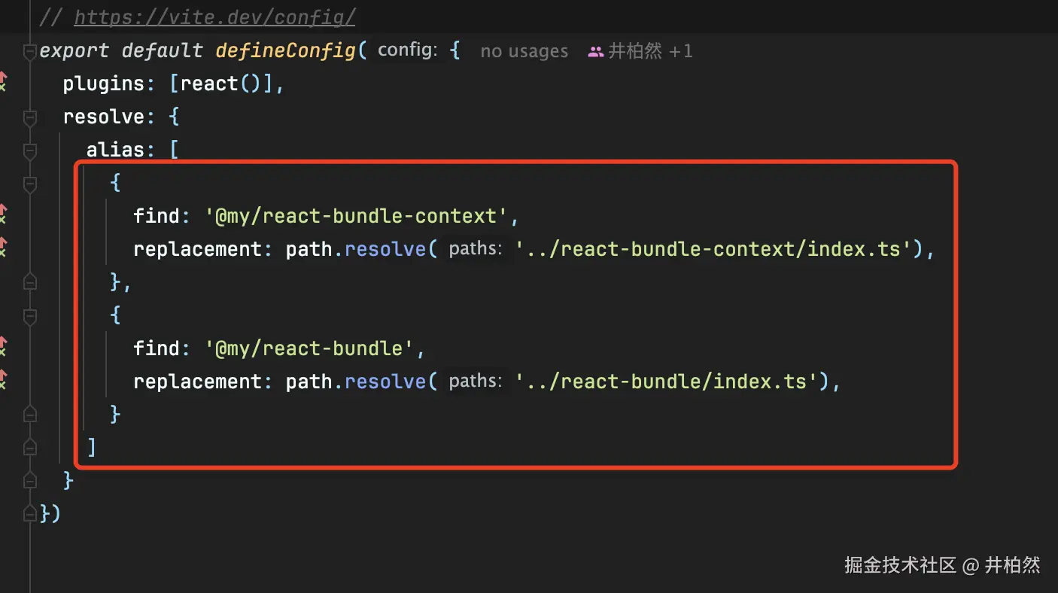Click gutter marker beside find '@my/react-bundle-context'
The image size is (1058, 593).
click(x=3, y=214)
